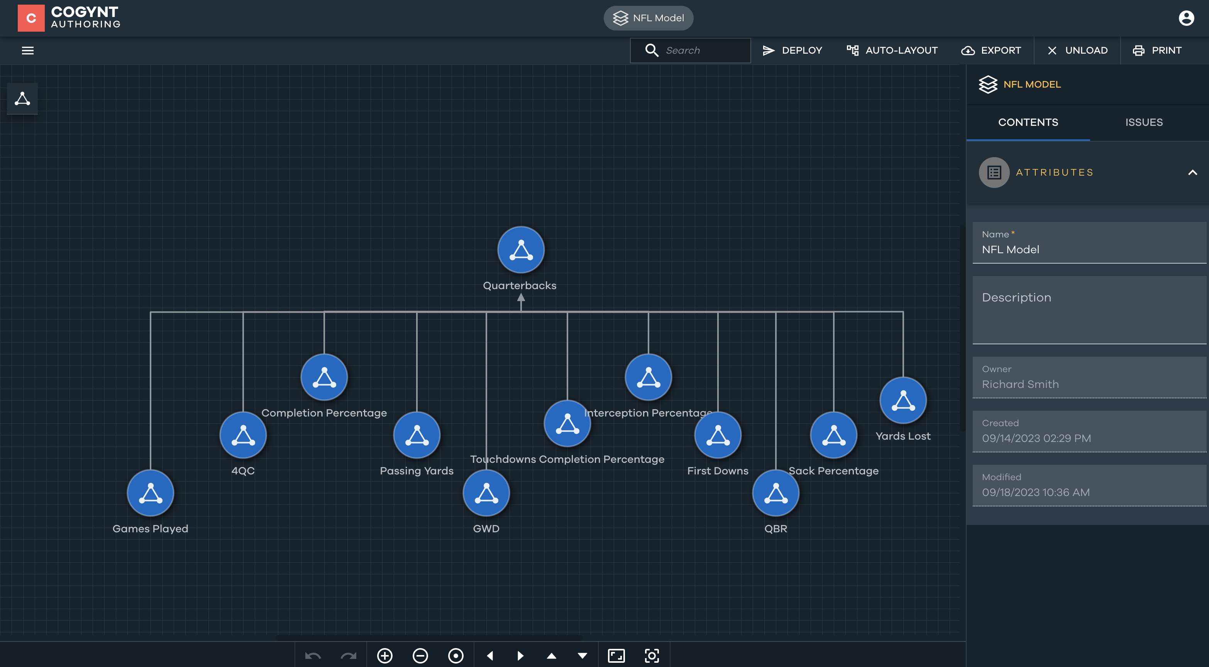Switch to the Issues tab

click(1144, 122)
